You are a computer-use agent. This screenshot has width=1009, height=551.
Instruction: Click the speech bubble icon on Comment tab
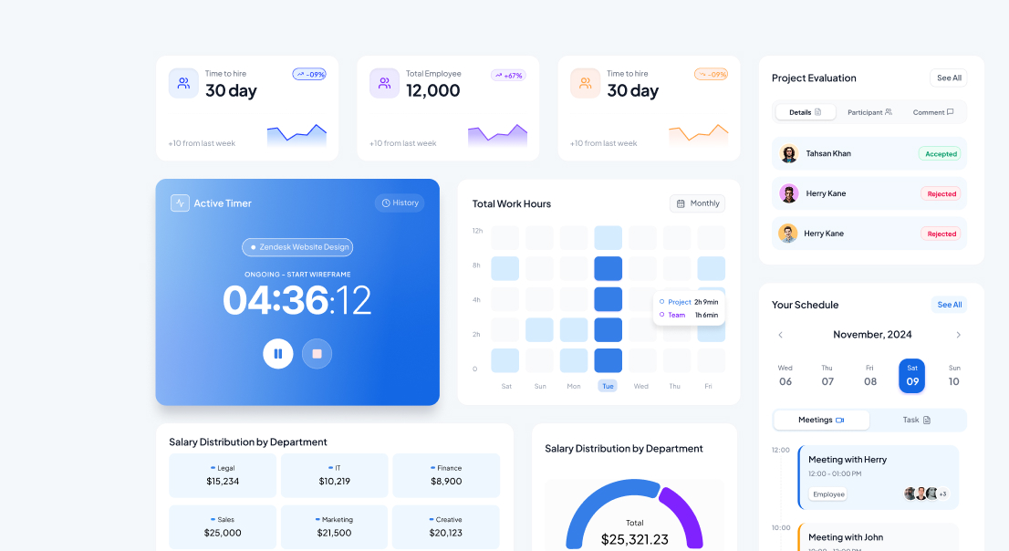(950, 112)
